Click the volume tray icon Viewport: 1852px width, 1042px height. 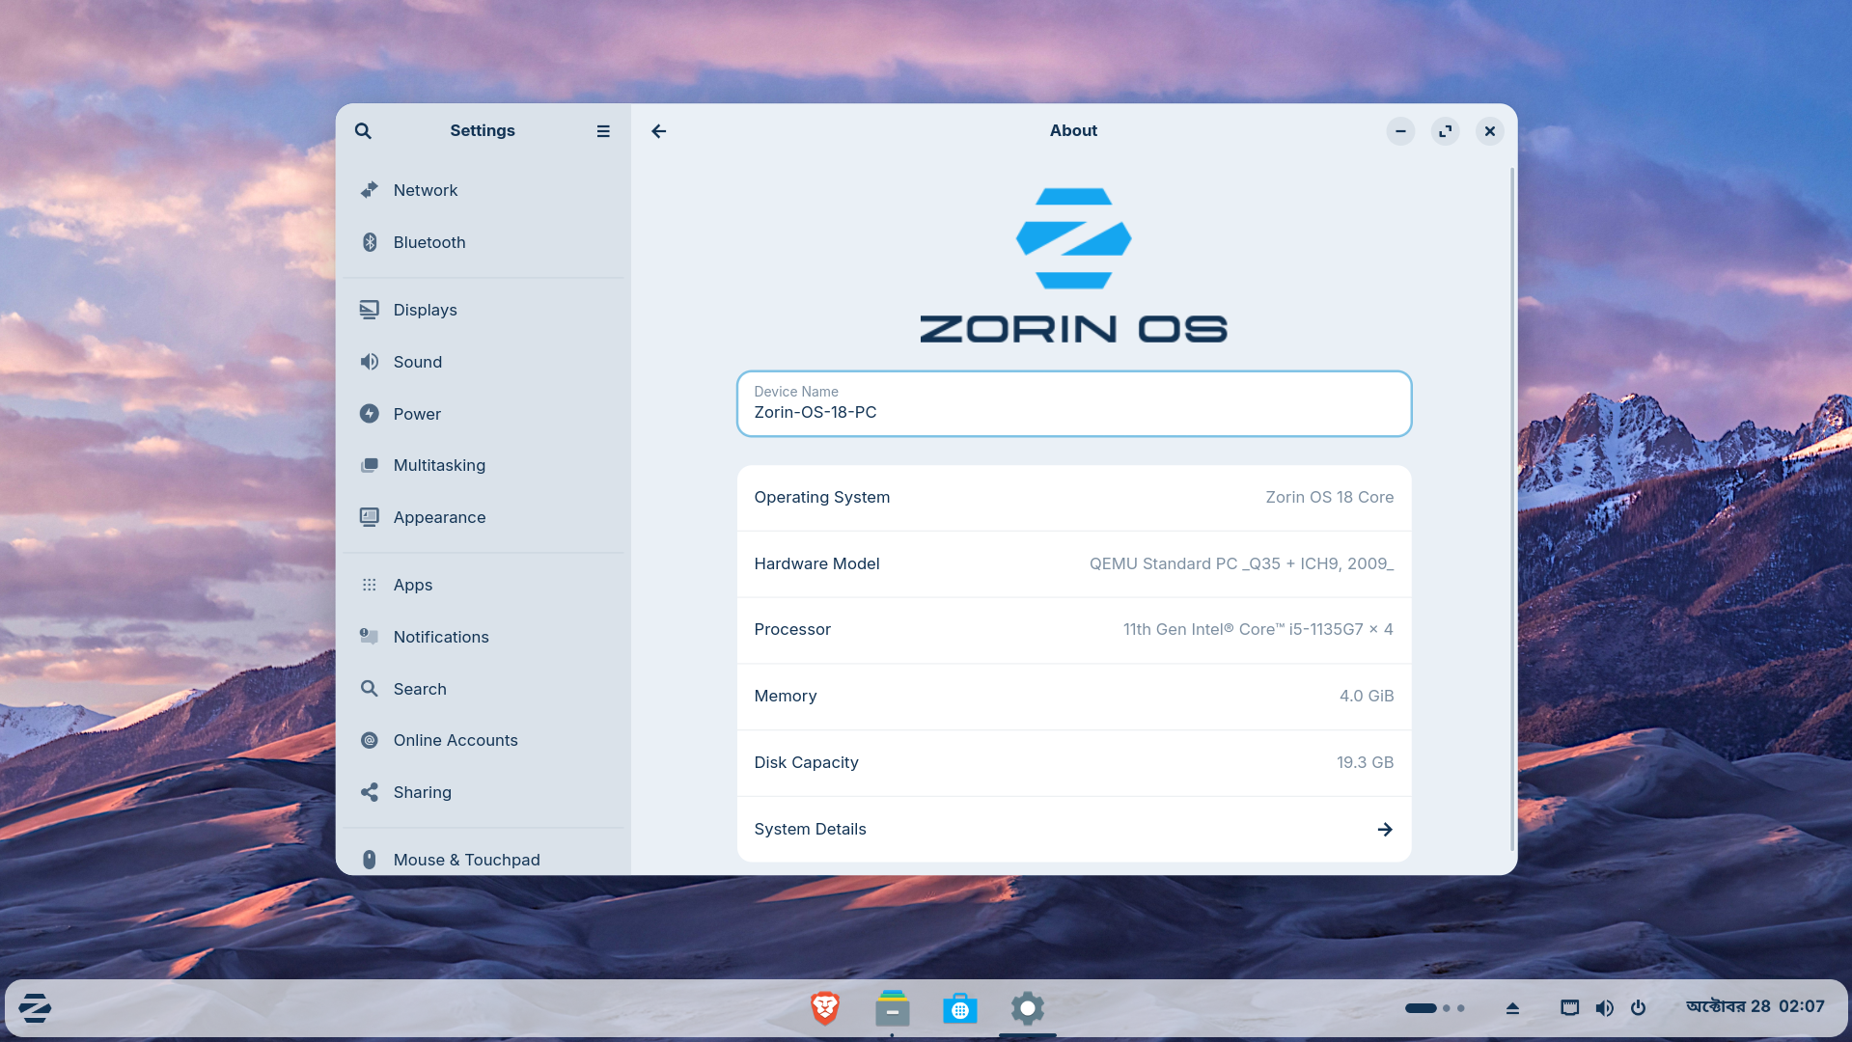[1604, 1007]
